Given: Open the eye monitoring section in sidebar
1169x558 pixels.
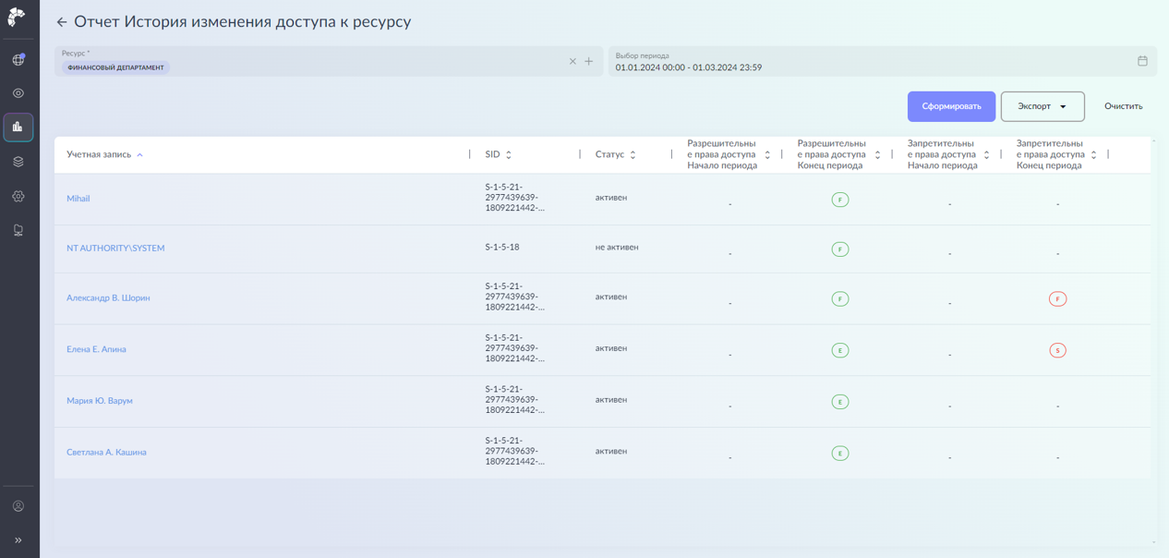Looking at the screenshot, I should tap(18, 93).
